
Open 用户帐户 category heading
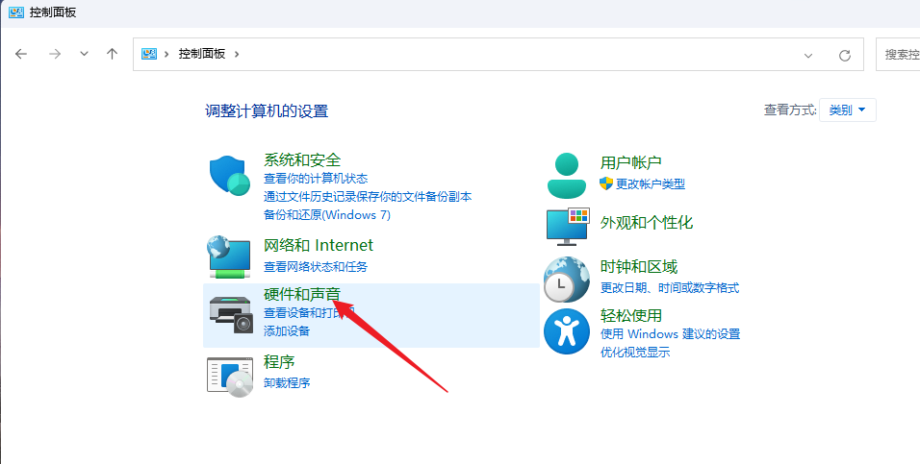630,162
